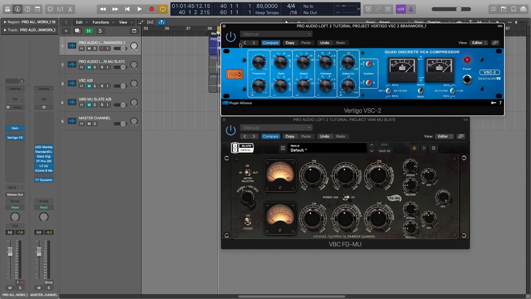
Task: Click Compare in the Vertigo VSC-2 window
Action: (x=270, y=43)
